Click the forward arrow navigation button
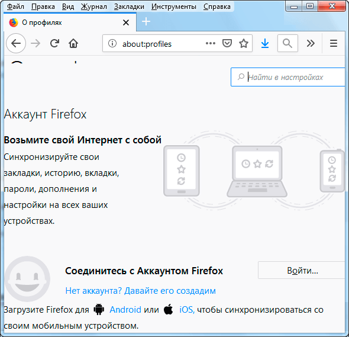349x337 pixels. coord(35,43)
